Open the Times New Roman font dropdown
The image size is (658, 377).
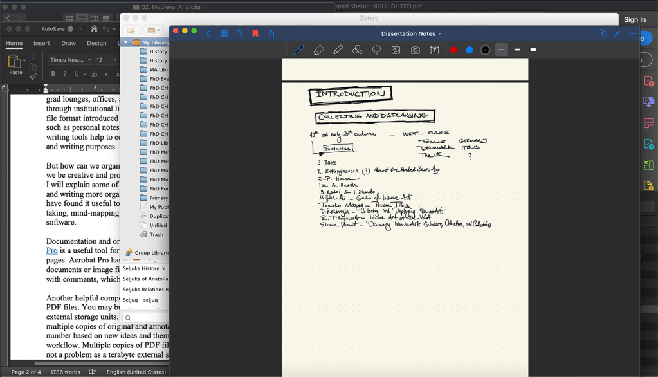coord(70,60)
